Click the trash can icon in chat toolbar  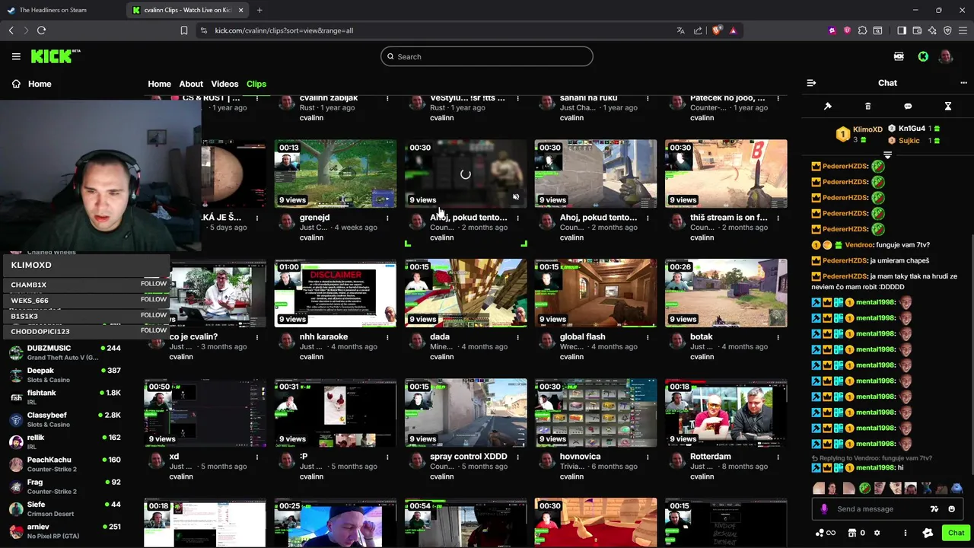867,107
